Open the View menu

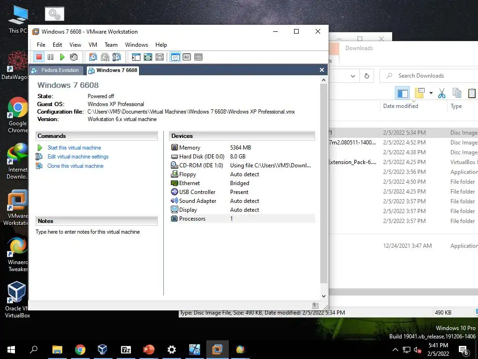tap(75, 44)
